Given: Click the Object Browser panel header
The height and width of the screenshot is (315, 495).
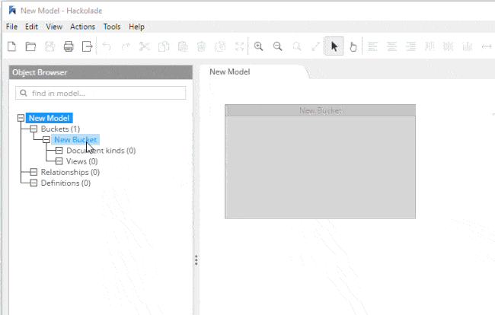Looking at the screenshot, I should tap(101, 72).
